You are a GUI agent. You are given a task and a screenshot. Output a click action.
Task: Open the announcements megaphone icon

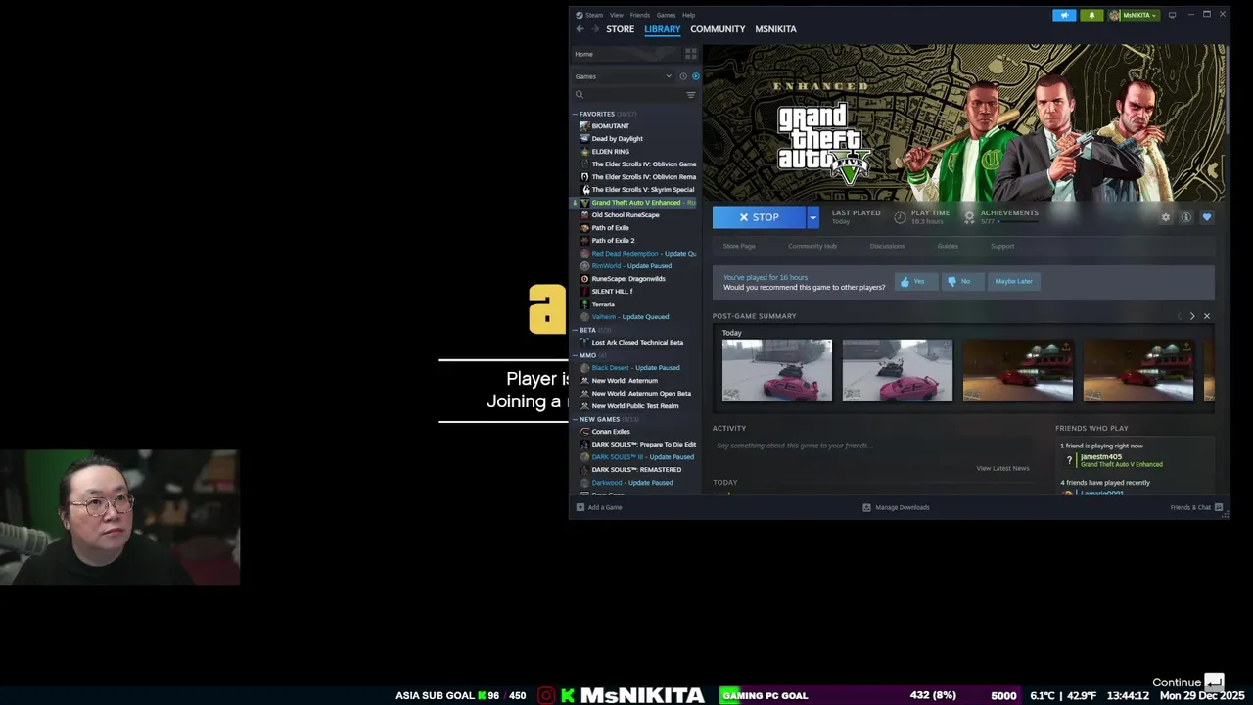tap(1064, 15)
